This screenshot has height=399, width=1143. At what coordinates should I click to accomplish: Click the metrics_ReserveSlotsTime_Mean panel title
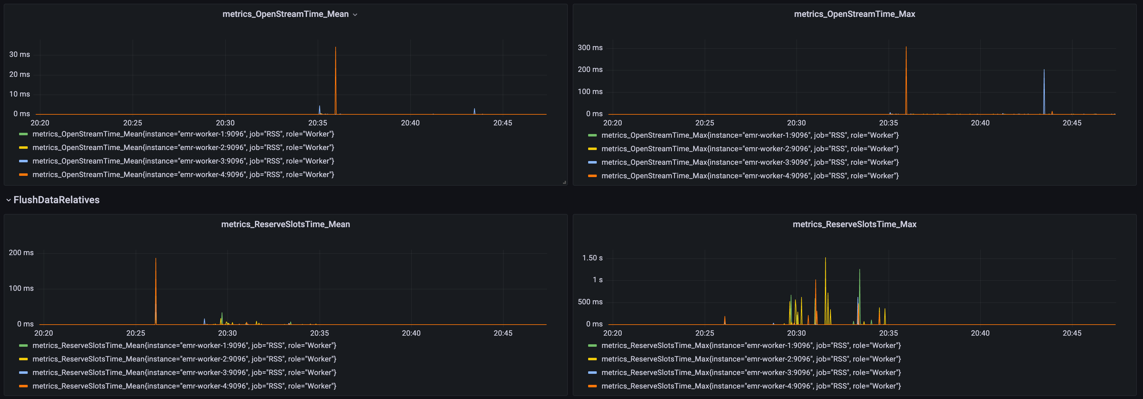click(x=285, y=224)
